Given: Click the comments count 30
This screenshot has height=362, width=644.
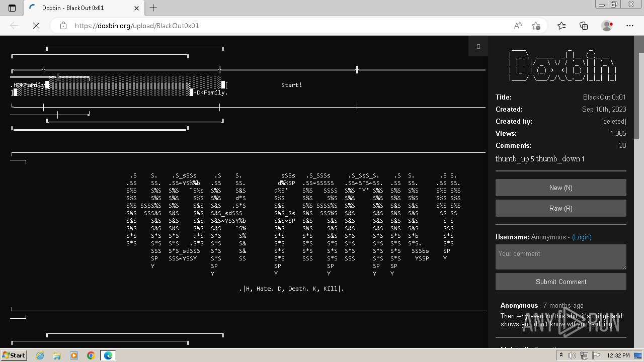Looking at the screenshot, I should [622, 145].
